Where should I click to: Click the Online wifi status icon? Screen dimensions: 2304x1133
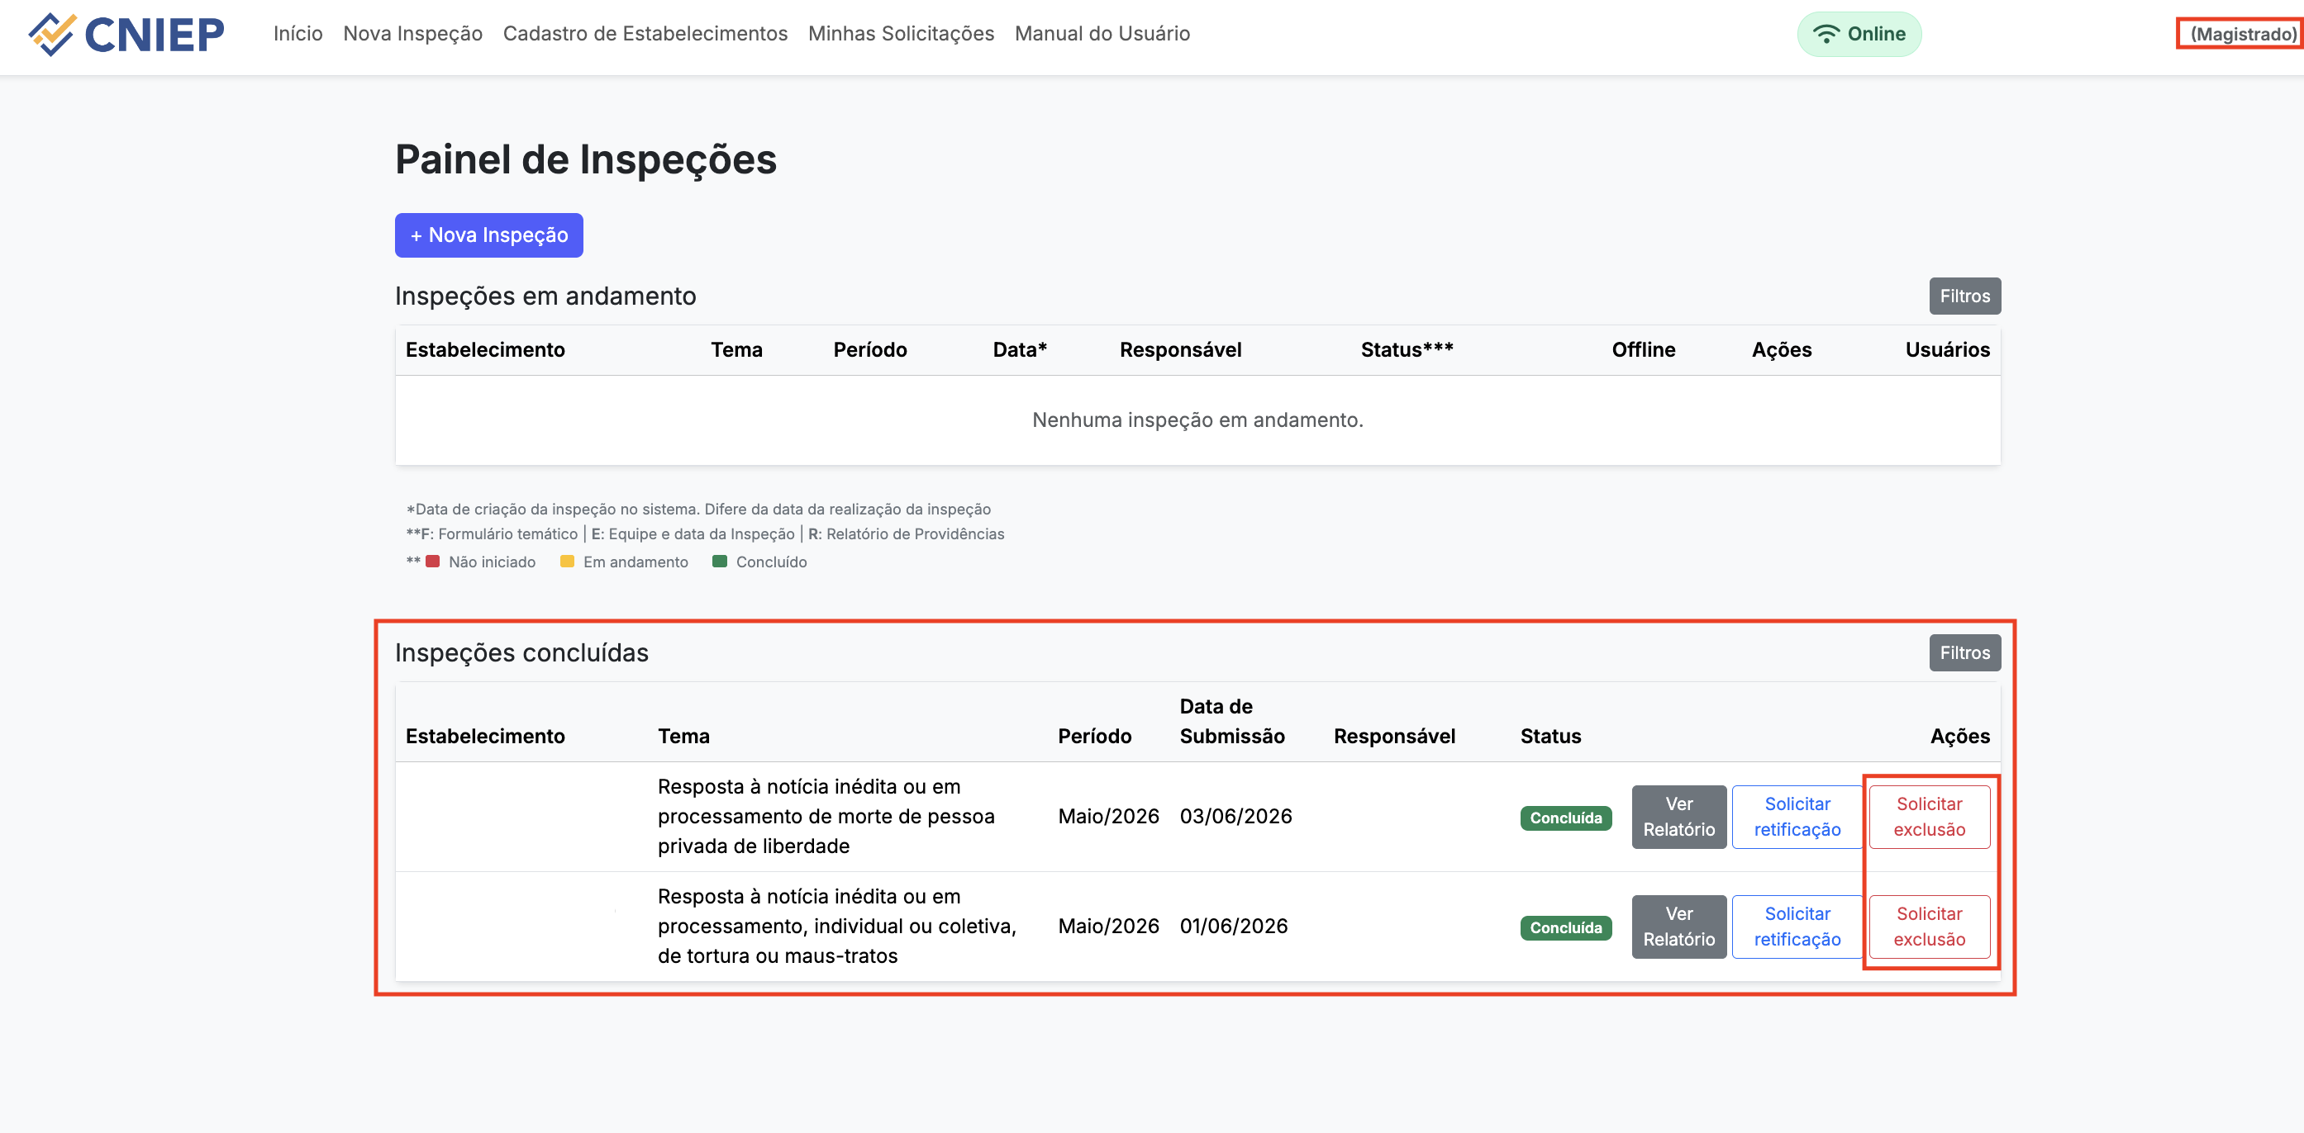click(1826, 34)
